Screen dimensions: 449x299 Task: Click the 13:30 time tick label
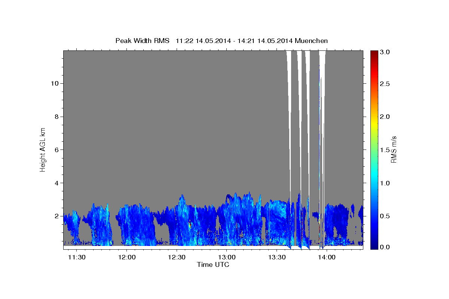pos(277,258)
